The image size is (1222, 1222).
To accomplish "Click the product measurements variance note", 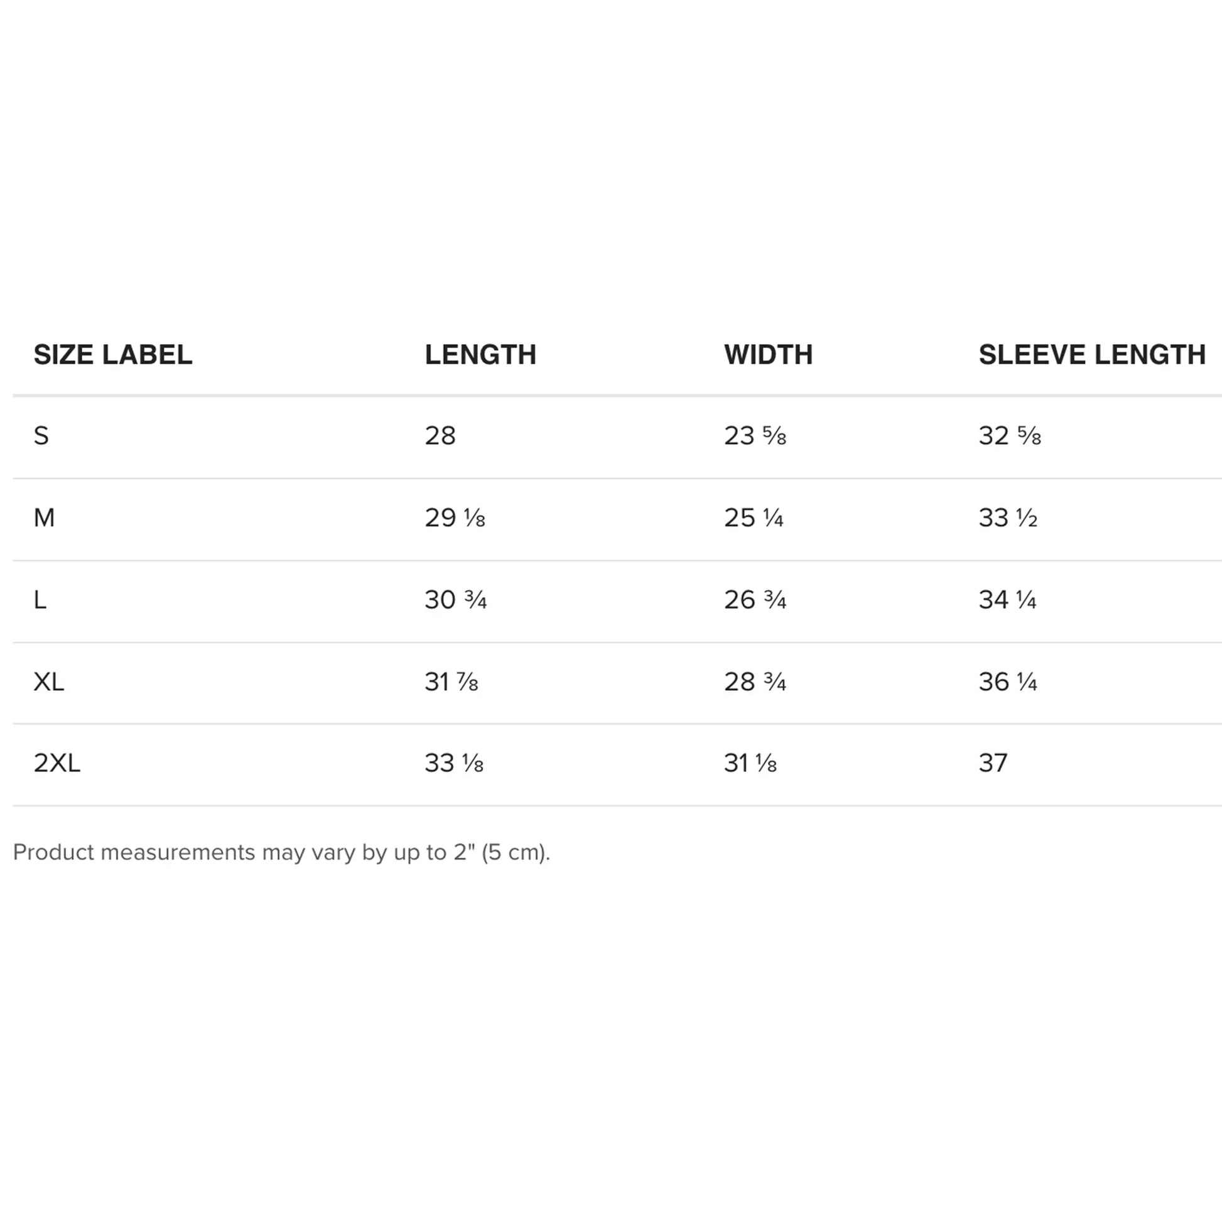I will click(x=281, y=853).
